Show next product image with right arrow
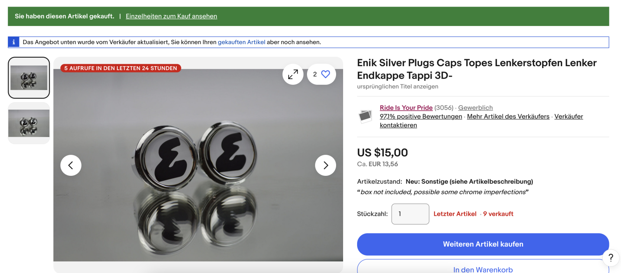This screenshot has height=273, width=621. pyautogui.click(x=325, y=165)
